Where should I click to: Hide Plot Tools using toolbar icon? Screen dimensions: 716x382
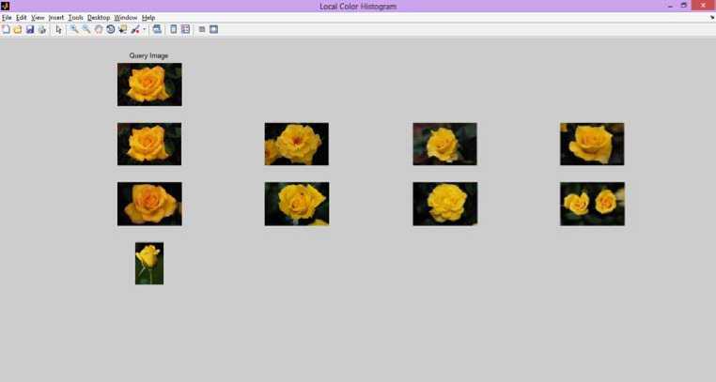pyautogui.click(x=202, y=29)
